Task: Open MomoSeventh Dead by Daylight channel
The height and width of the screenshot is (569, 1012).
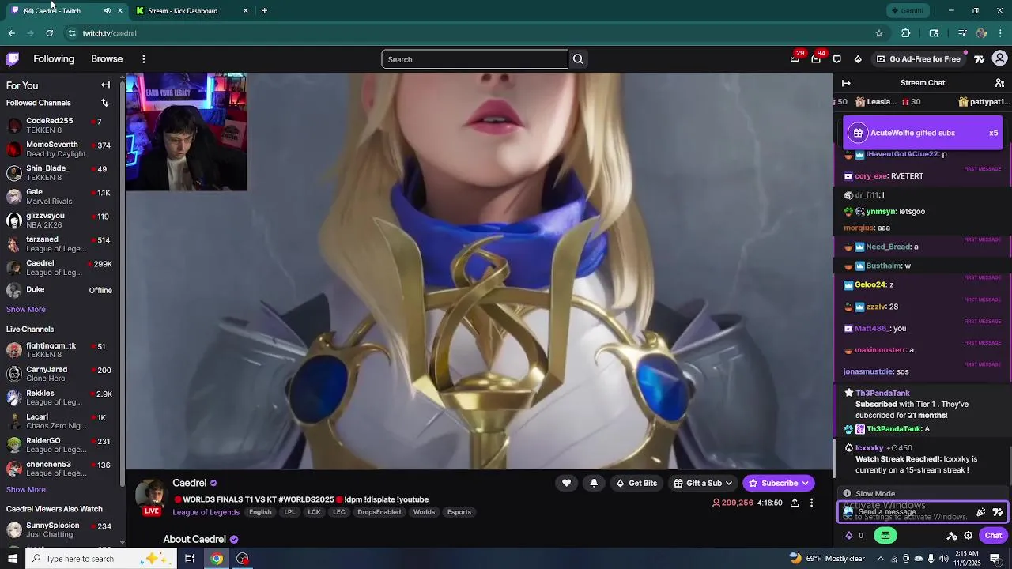Action: tap(60, 149)
